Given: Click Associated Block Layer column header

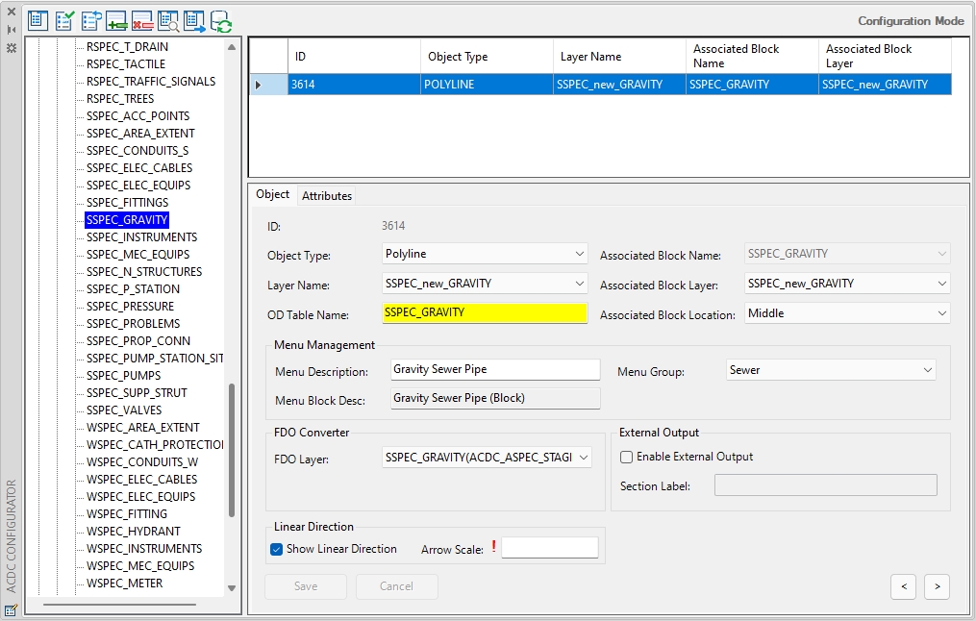Looking at the screenshot, I should click(885, 56).
